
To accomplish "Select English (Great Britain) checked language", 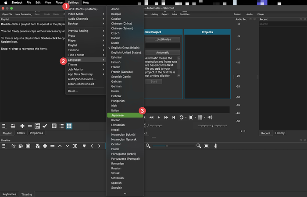I will tap(125, 47).
